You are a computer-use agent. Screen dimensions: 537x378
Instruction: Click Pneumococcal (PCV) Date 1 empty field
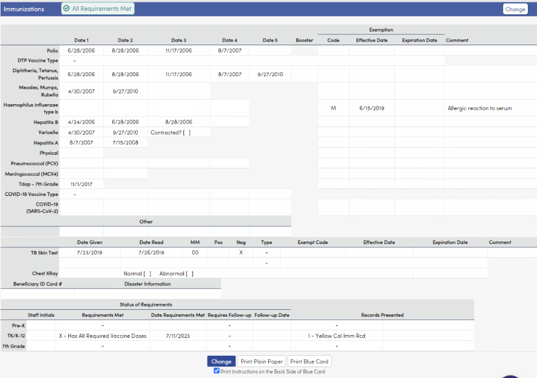click(81, 163)
